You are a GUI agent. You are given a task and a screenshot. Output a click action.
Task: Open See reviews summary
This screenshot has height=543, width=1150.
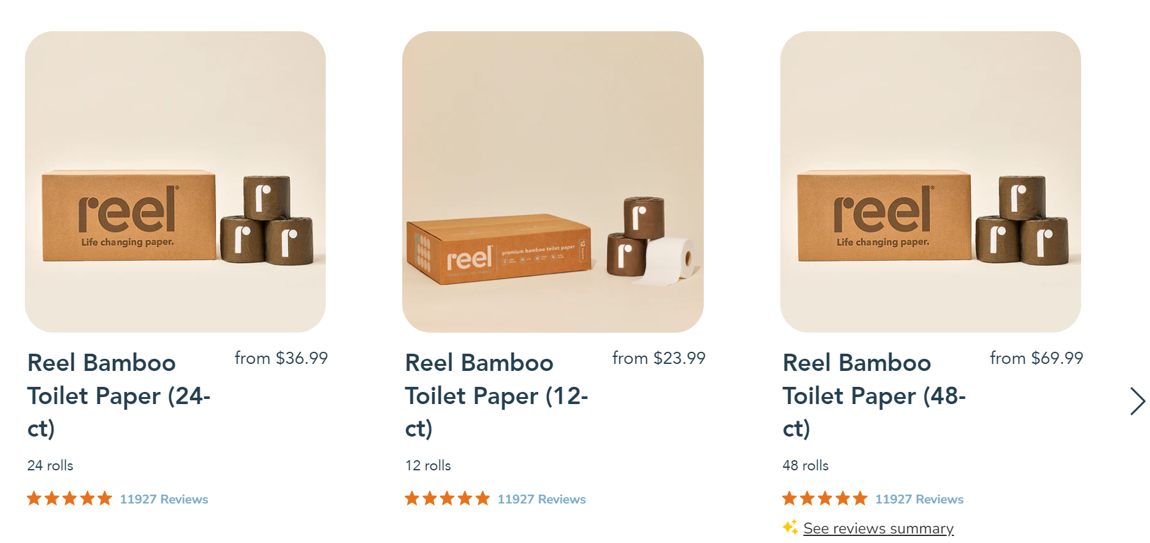(x=878, y=528)
